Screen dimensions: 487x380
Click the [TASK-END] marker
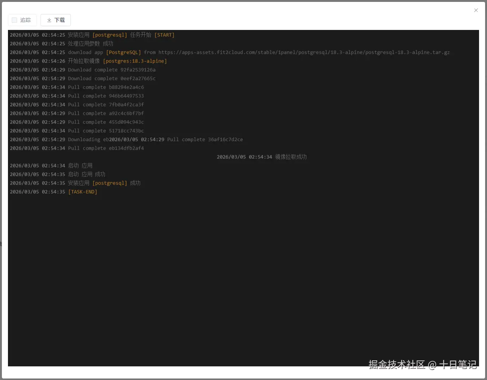click(x=83, y=192)
